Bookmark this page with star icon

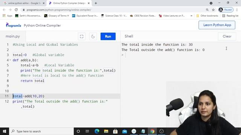[x=214, y=10]
